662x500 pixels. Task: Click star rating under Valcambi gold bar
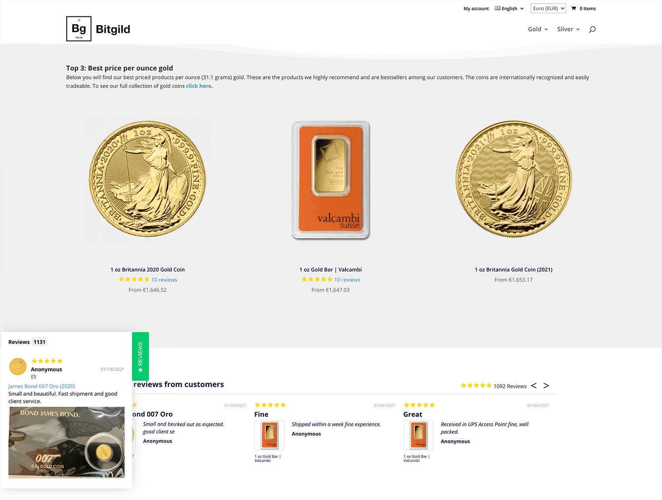[x=317, y=279]
